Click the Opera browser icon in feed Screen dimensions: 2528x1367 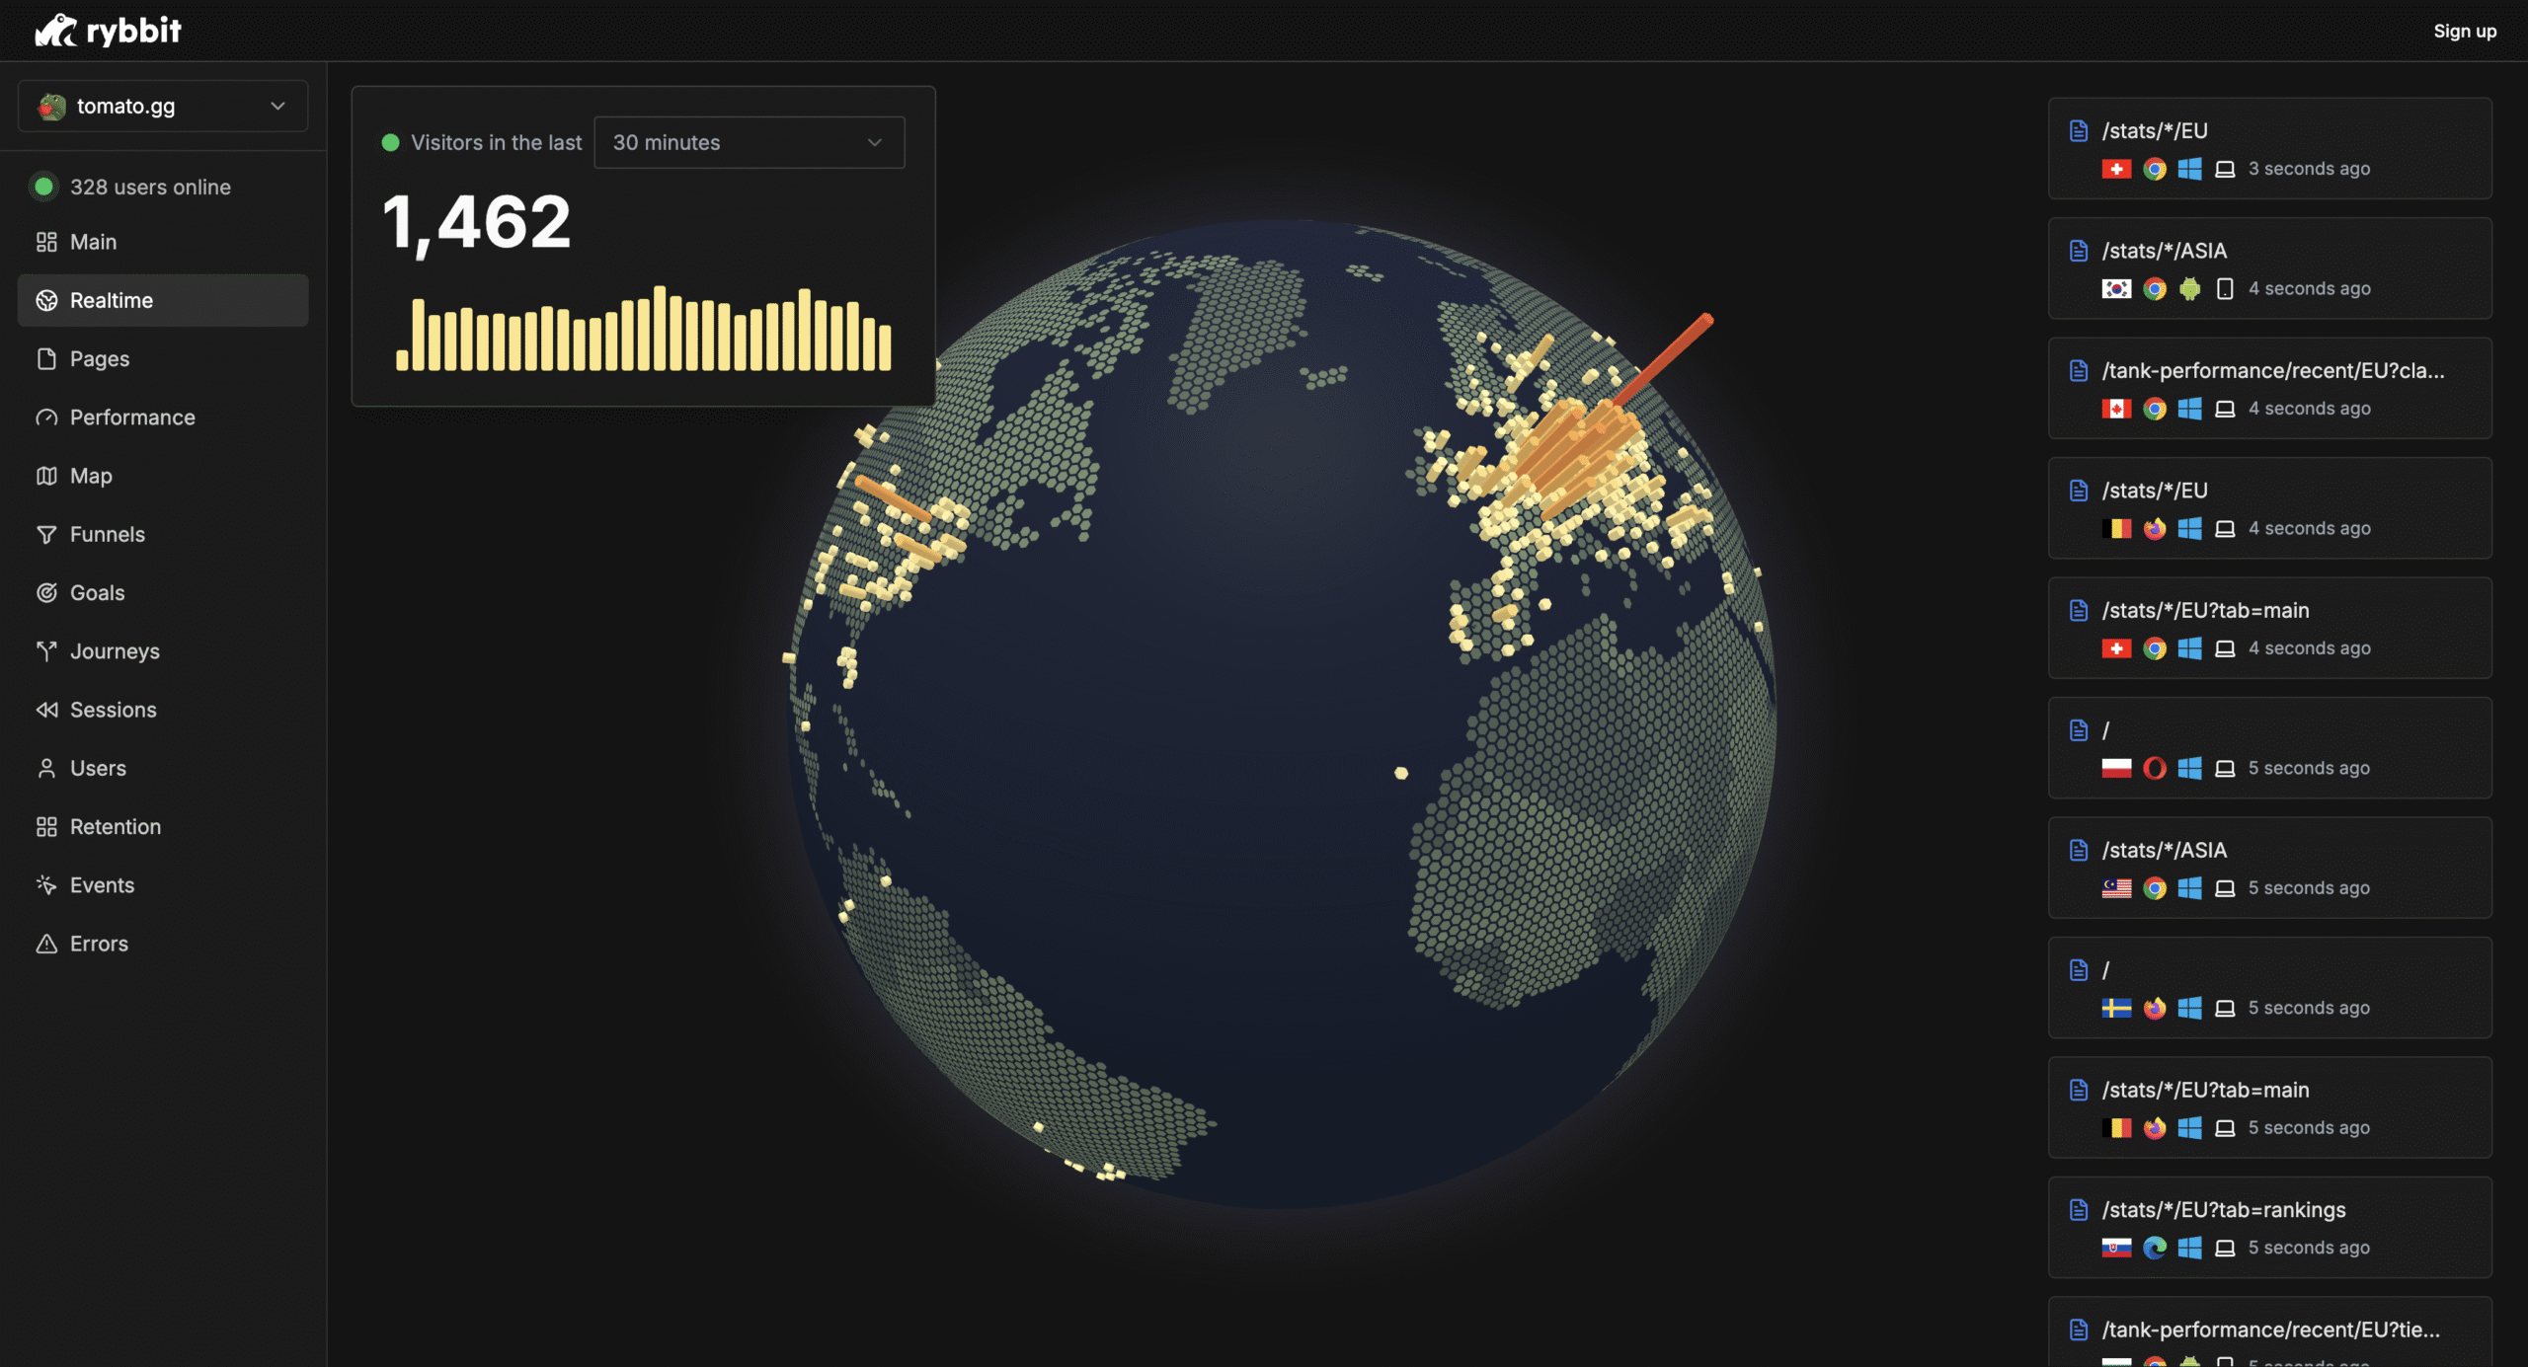(x=2154, y=768)
